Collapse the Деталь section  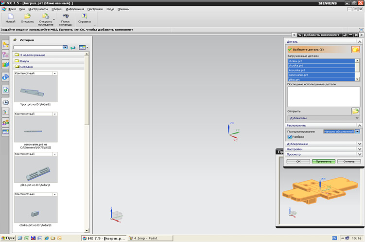(x=324, y=42)
